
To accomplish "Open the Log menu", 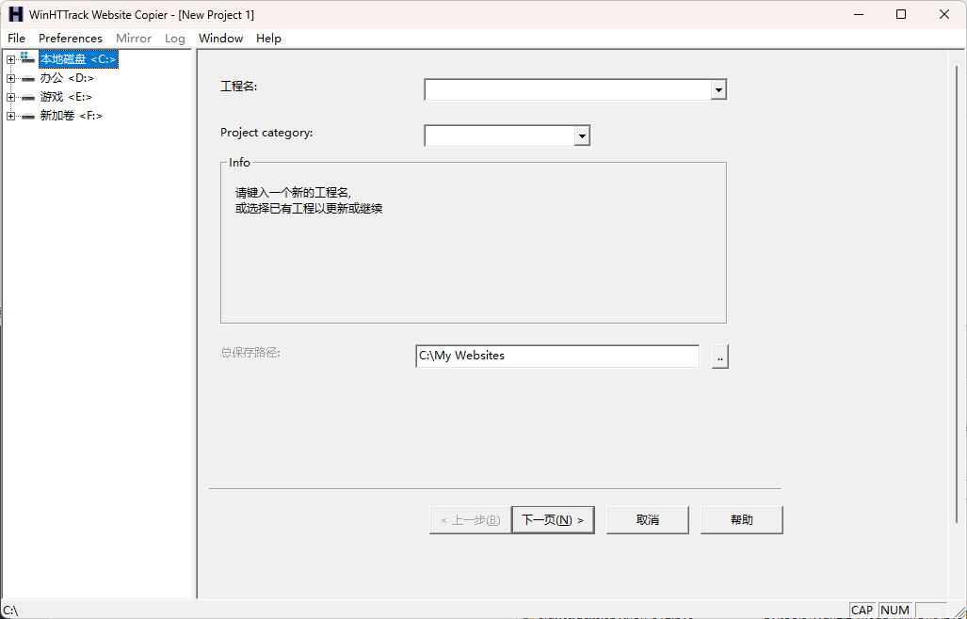I will point(174,39).
